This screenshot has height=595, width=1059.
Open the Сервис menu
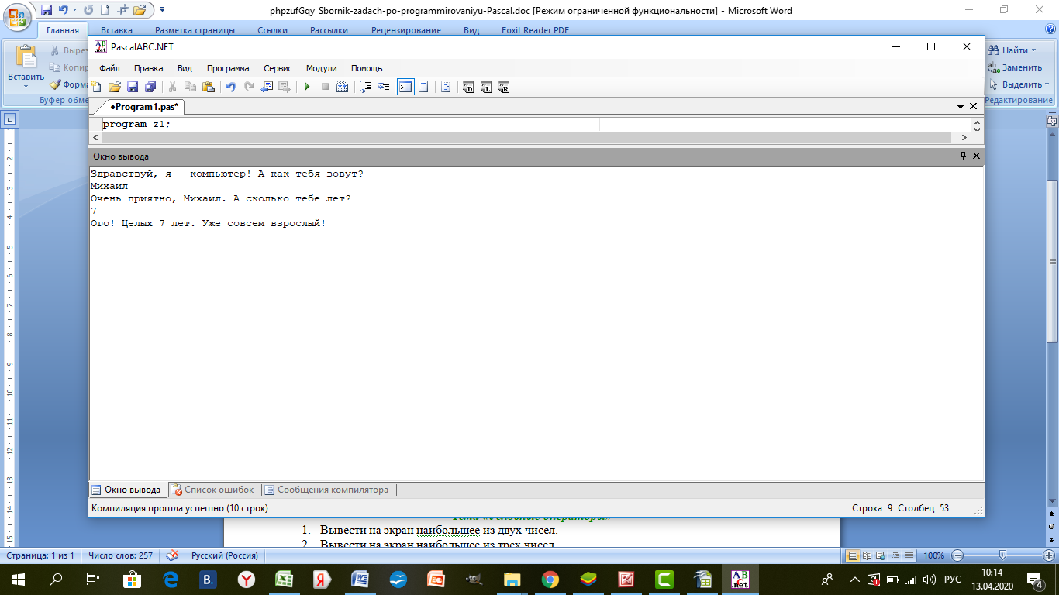[278, 68]
